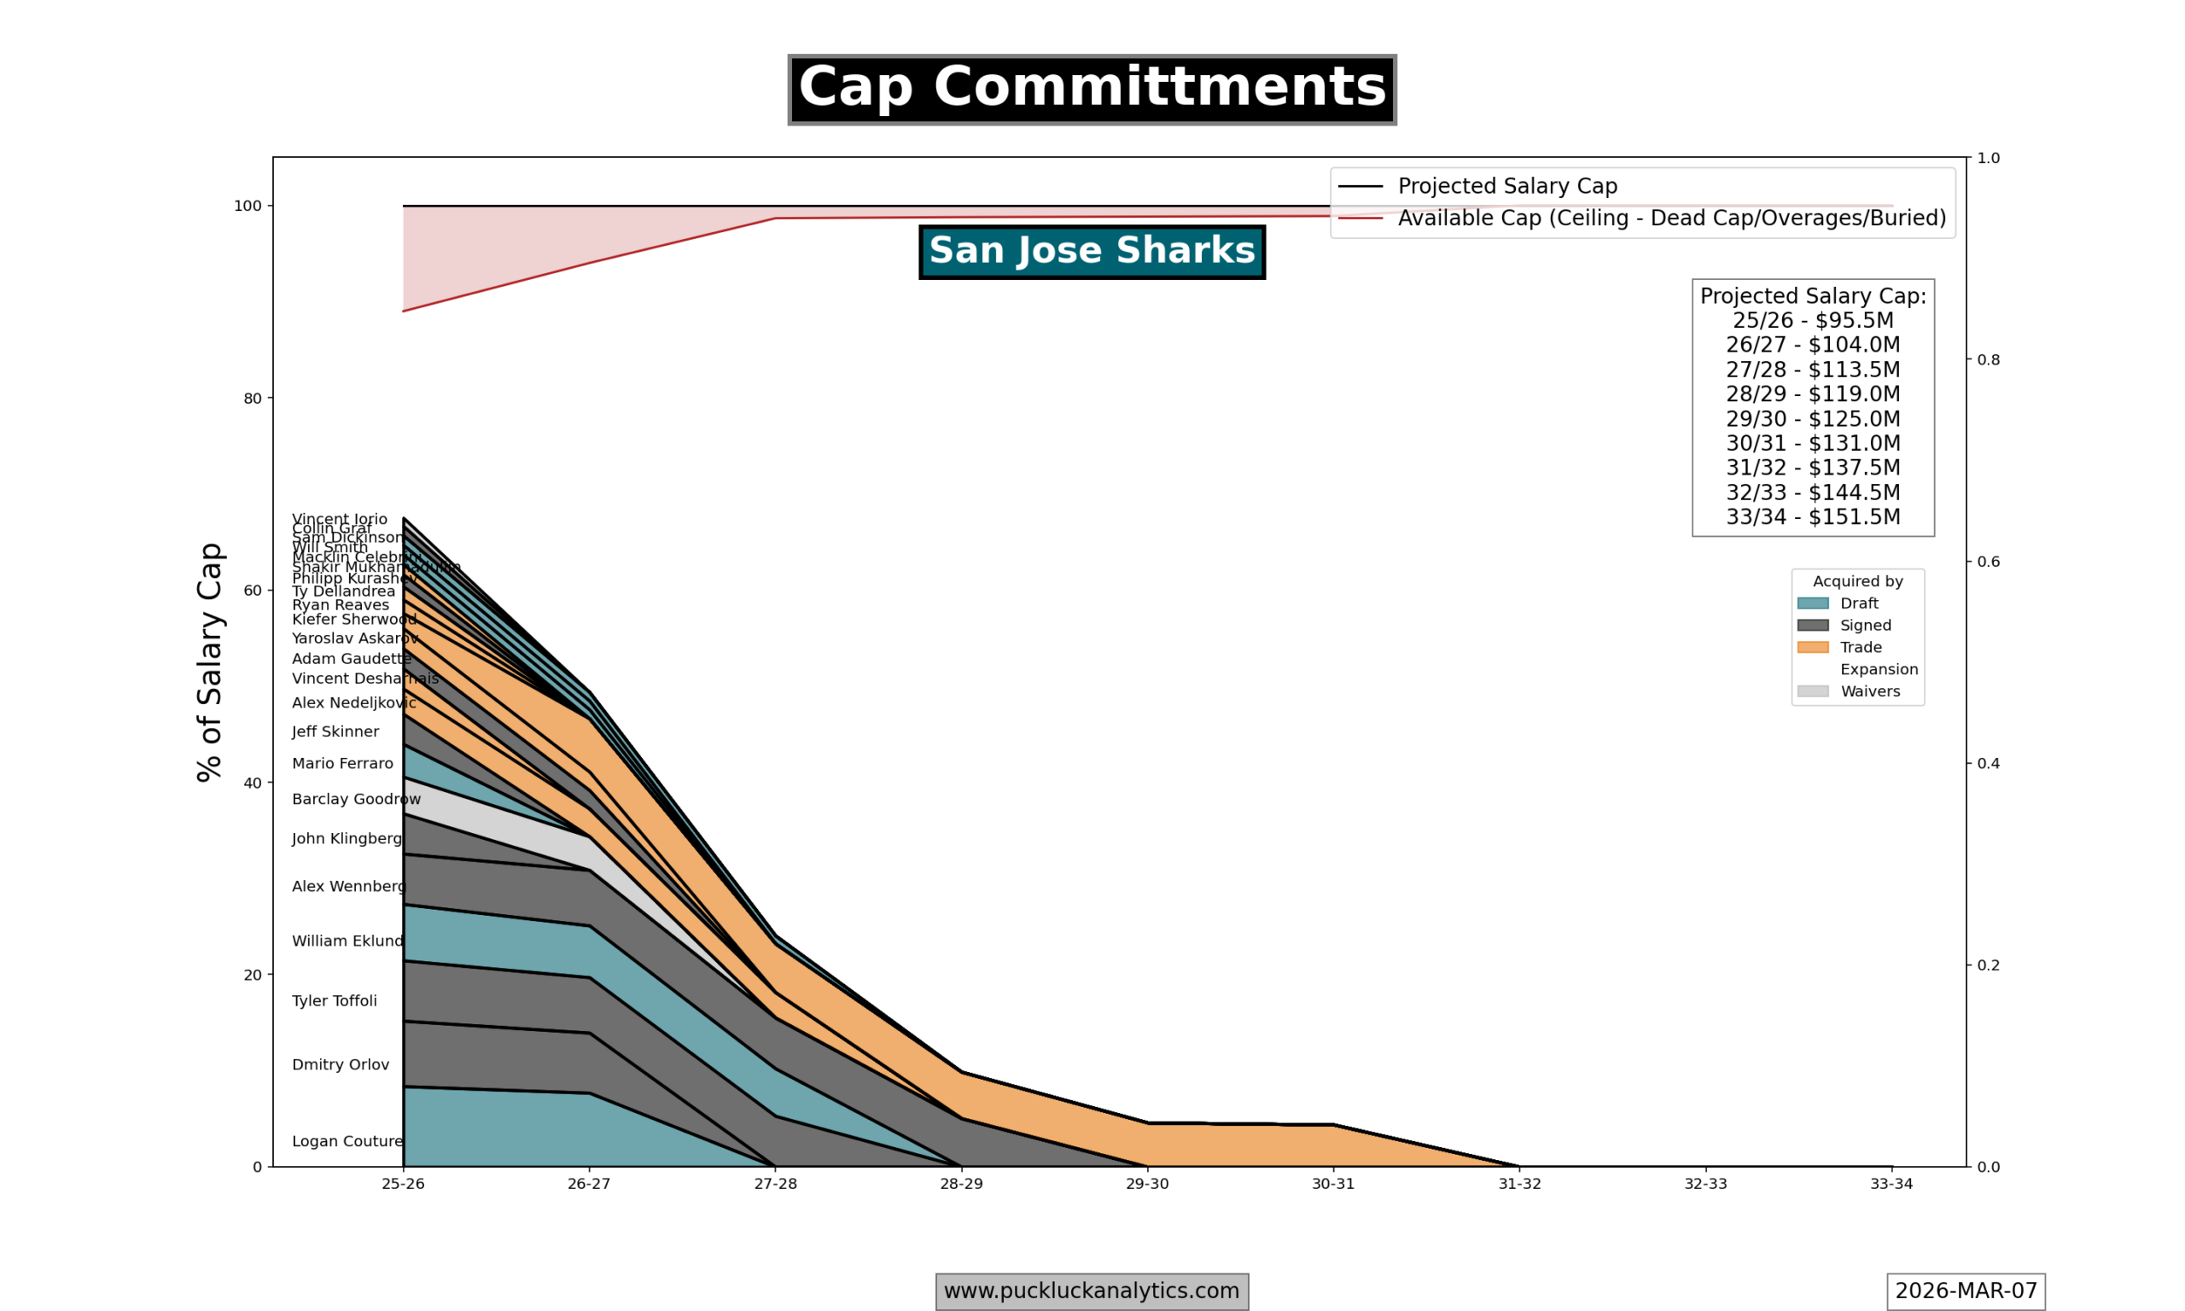
Task: Click the 2026-MAR-07 date box
Action: [x=1965, y=1291]
